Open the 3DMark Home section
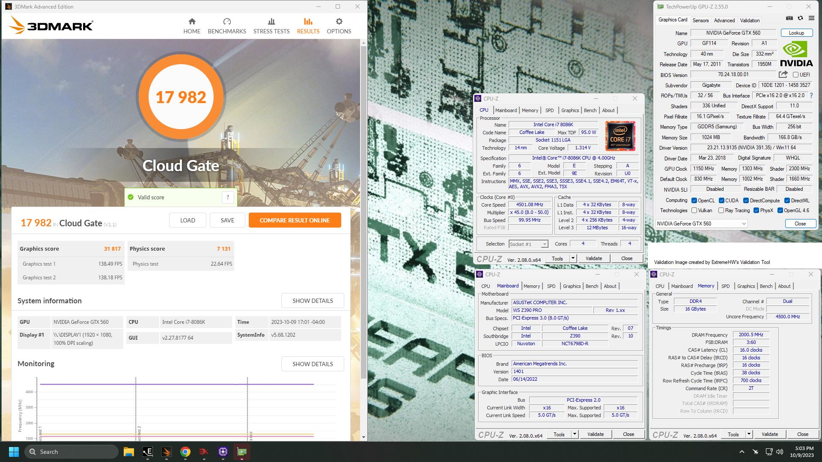822x462 pixels. pyautogui.click(x=192, y=26)
